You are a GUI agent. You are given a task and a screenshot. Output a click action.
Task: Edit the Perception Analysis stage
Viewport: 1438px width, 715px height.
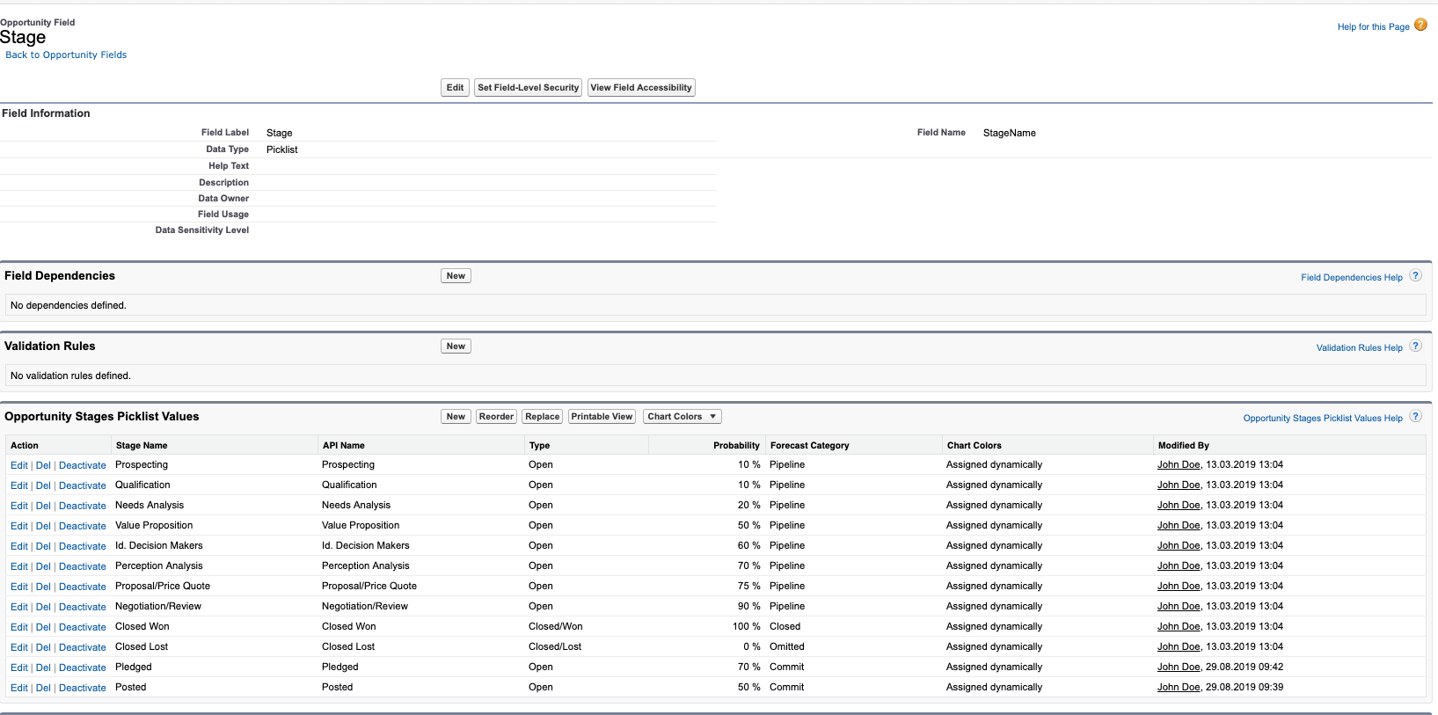(x=19, y=566)
